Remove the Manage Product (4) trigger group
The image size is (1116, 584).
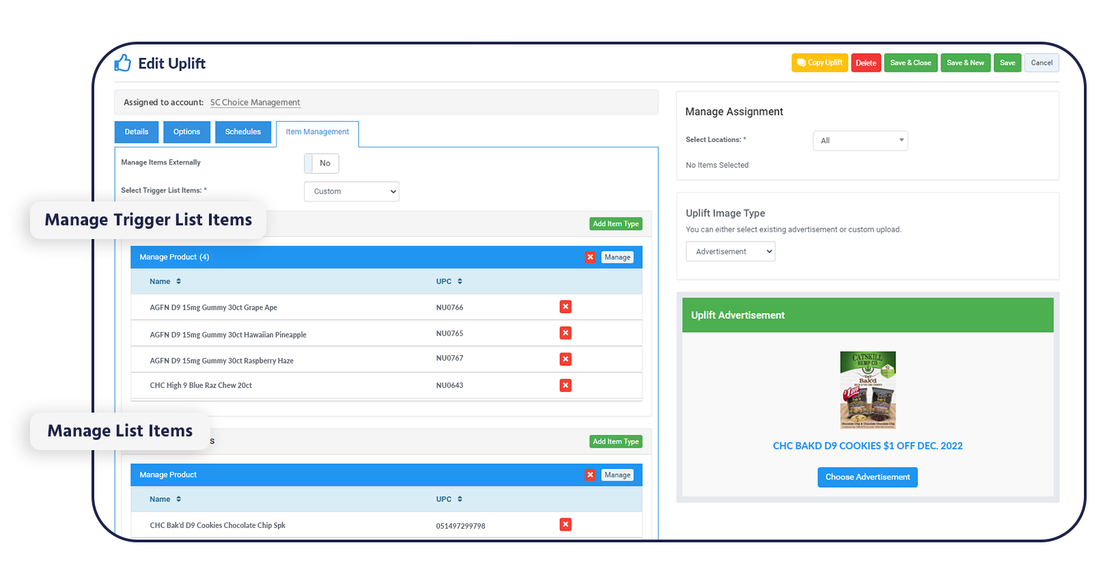pos(590,258)
